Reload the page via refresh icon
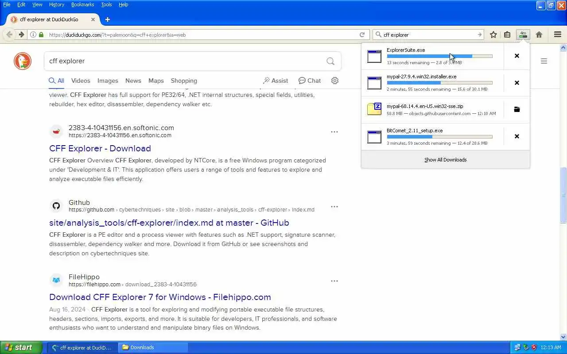This screenshot has width=567, height=354. [x=362, y=35]
